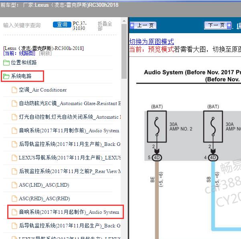Go to previous page with 上一页
This screenshot has height=239, width=241.
coord(143,26)
